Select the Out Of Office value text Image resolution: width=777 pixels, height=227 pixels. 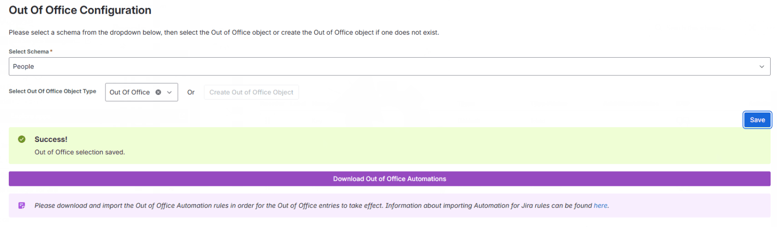coord(129,92)
